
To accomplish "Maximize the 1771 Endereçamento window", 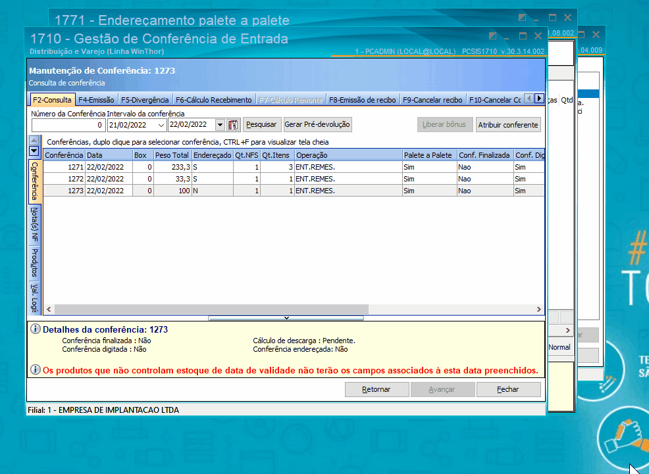I will coord(552,17).
